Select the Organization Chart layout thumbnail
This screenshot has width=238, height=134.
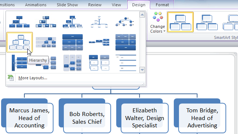[19, 22]
